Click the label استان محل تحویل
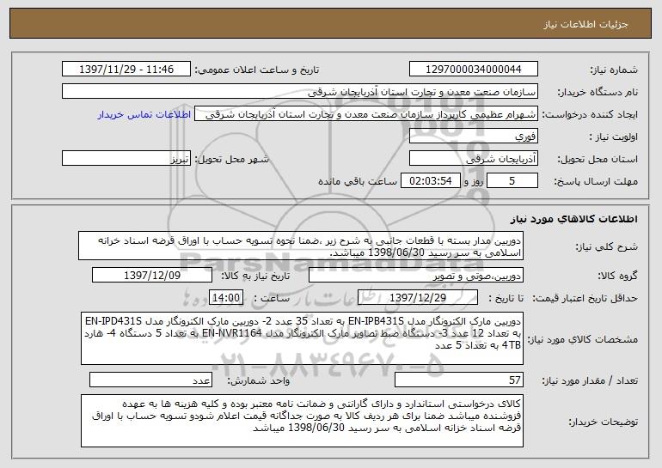The image size is (662, 468). click(598, 160)
